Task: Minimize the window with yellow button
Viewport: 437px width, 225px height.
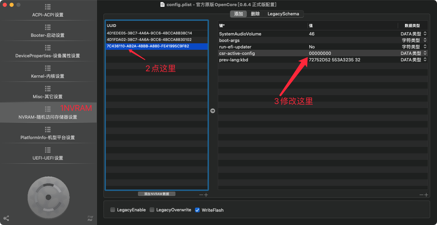Action: click(x=12, y=5)
